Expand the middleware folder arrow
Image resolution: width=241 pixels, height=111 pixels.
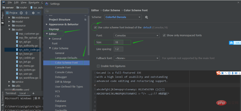click(x=9, y=17)
